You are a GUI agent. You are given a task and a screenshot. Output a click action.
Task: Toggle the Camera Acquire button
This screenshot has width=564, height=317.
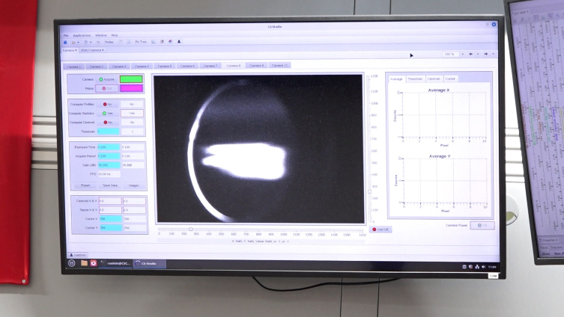(x=107, y=79)
